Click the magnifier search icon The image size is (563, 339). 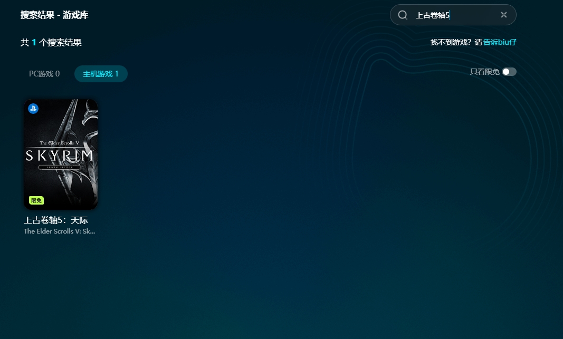403,15
